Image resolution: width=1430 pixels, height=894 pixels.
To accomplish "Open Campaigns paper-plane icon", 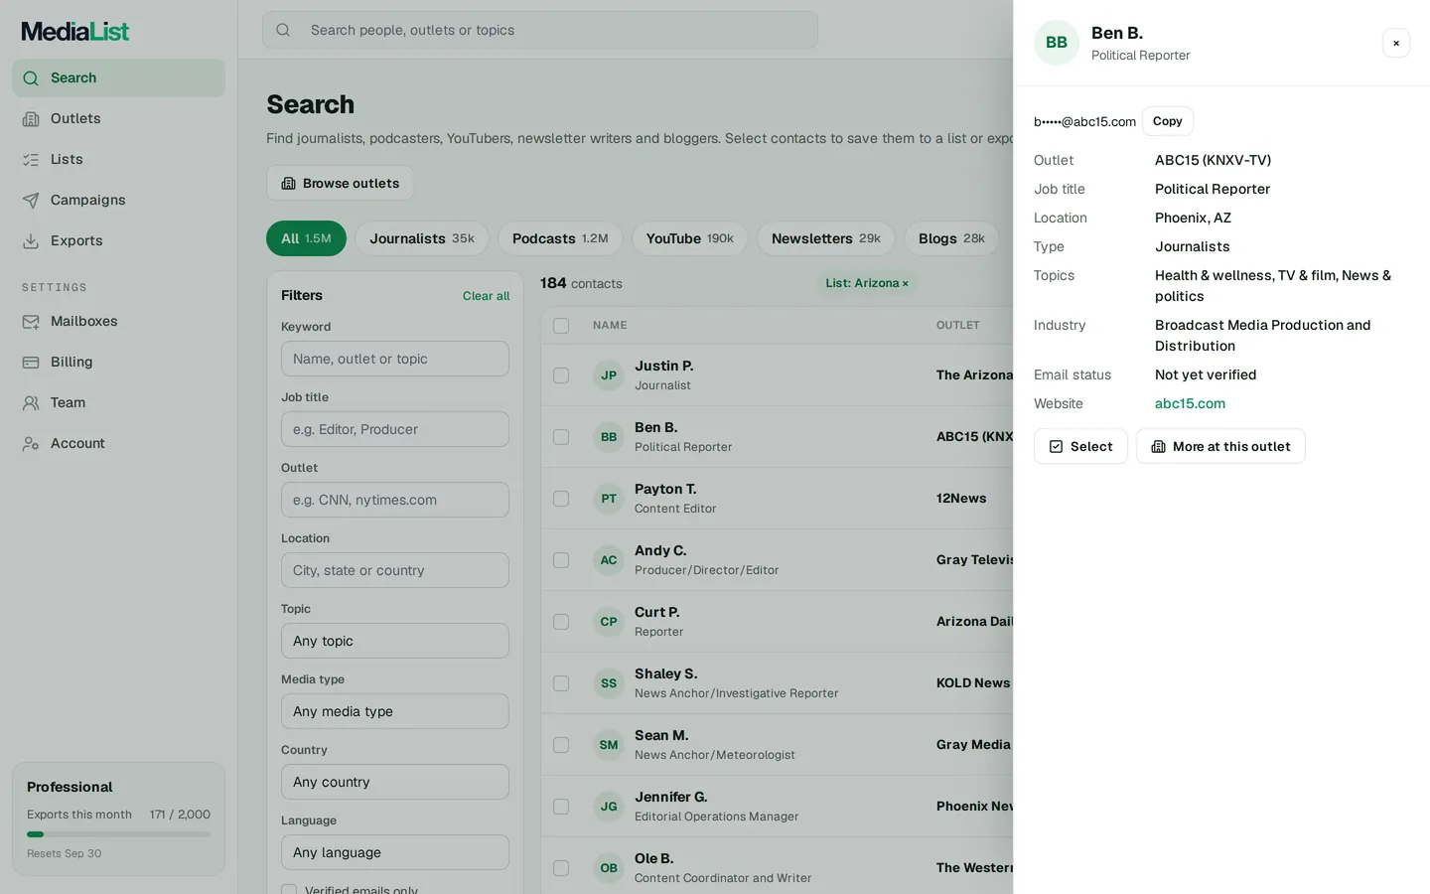I will (x=31, y=201).
